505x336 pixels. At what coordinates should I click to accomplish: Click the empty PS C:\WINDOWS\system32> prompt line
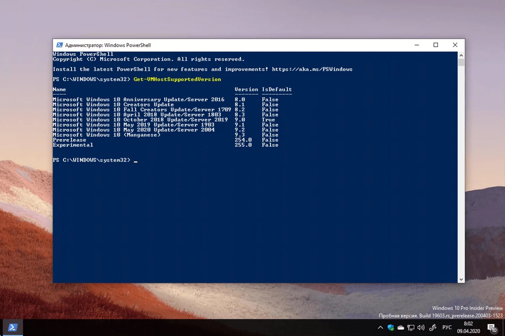[x=95, y=160]
